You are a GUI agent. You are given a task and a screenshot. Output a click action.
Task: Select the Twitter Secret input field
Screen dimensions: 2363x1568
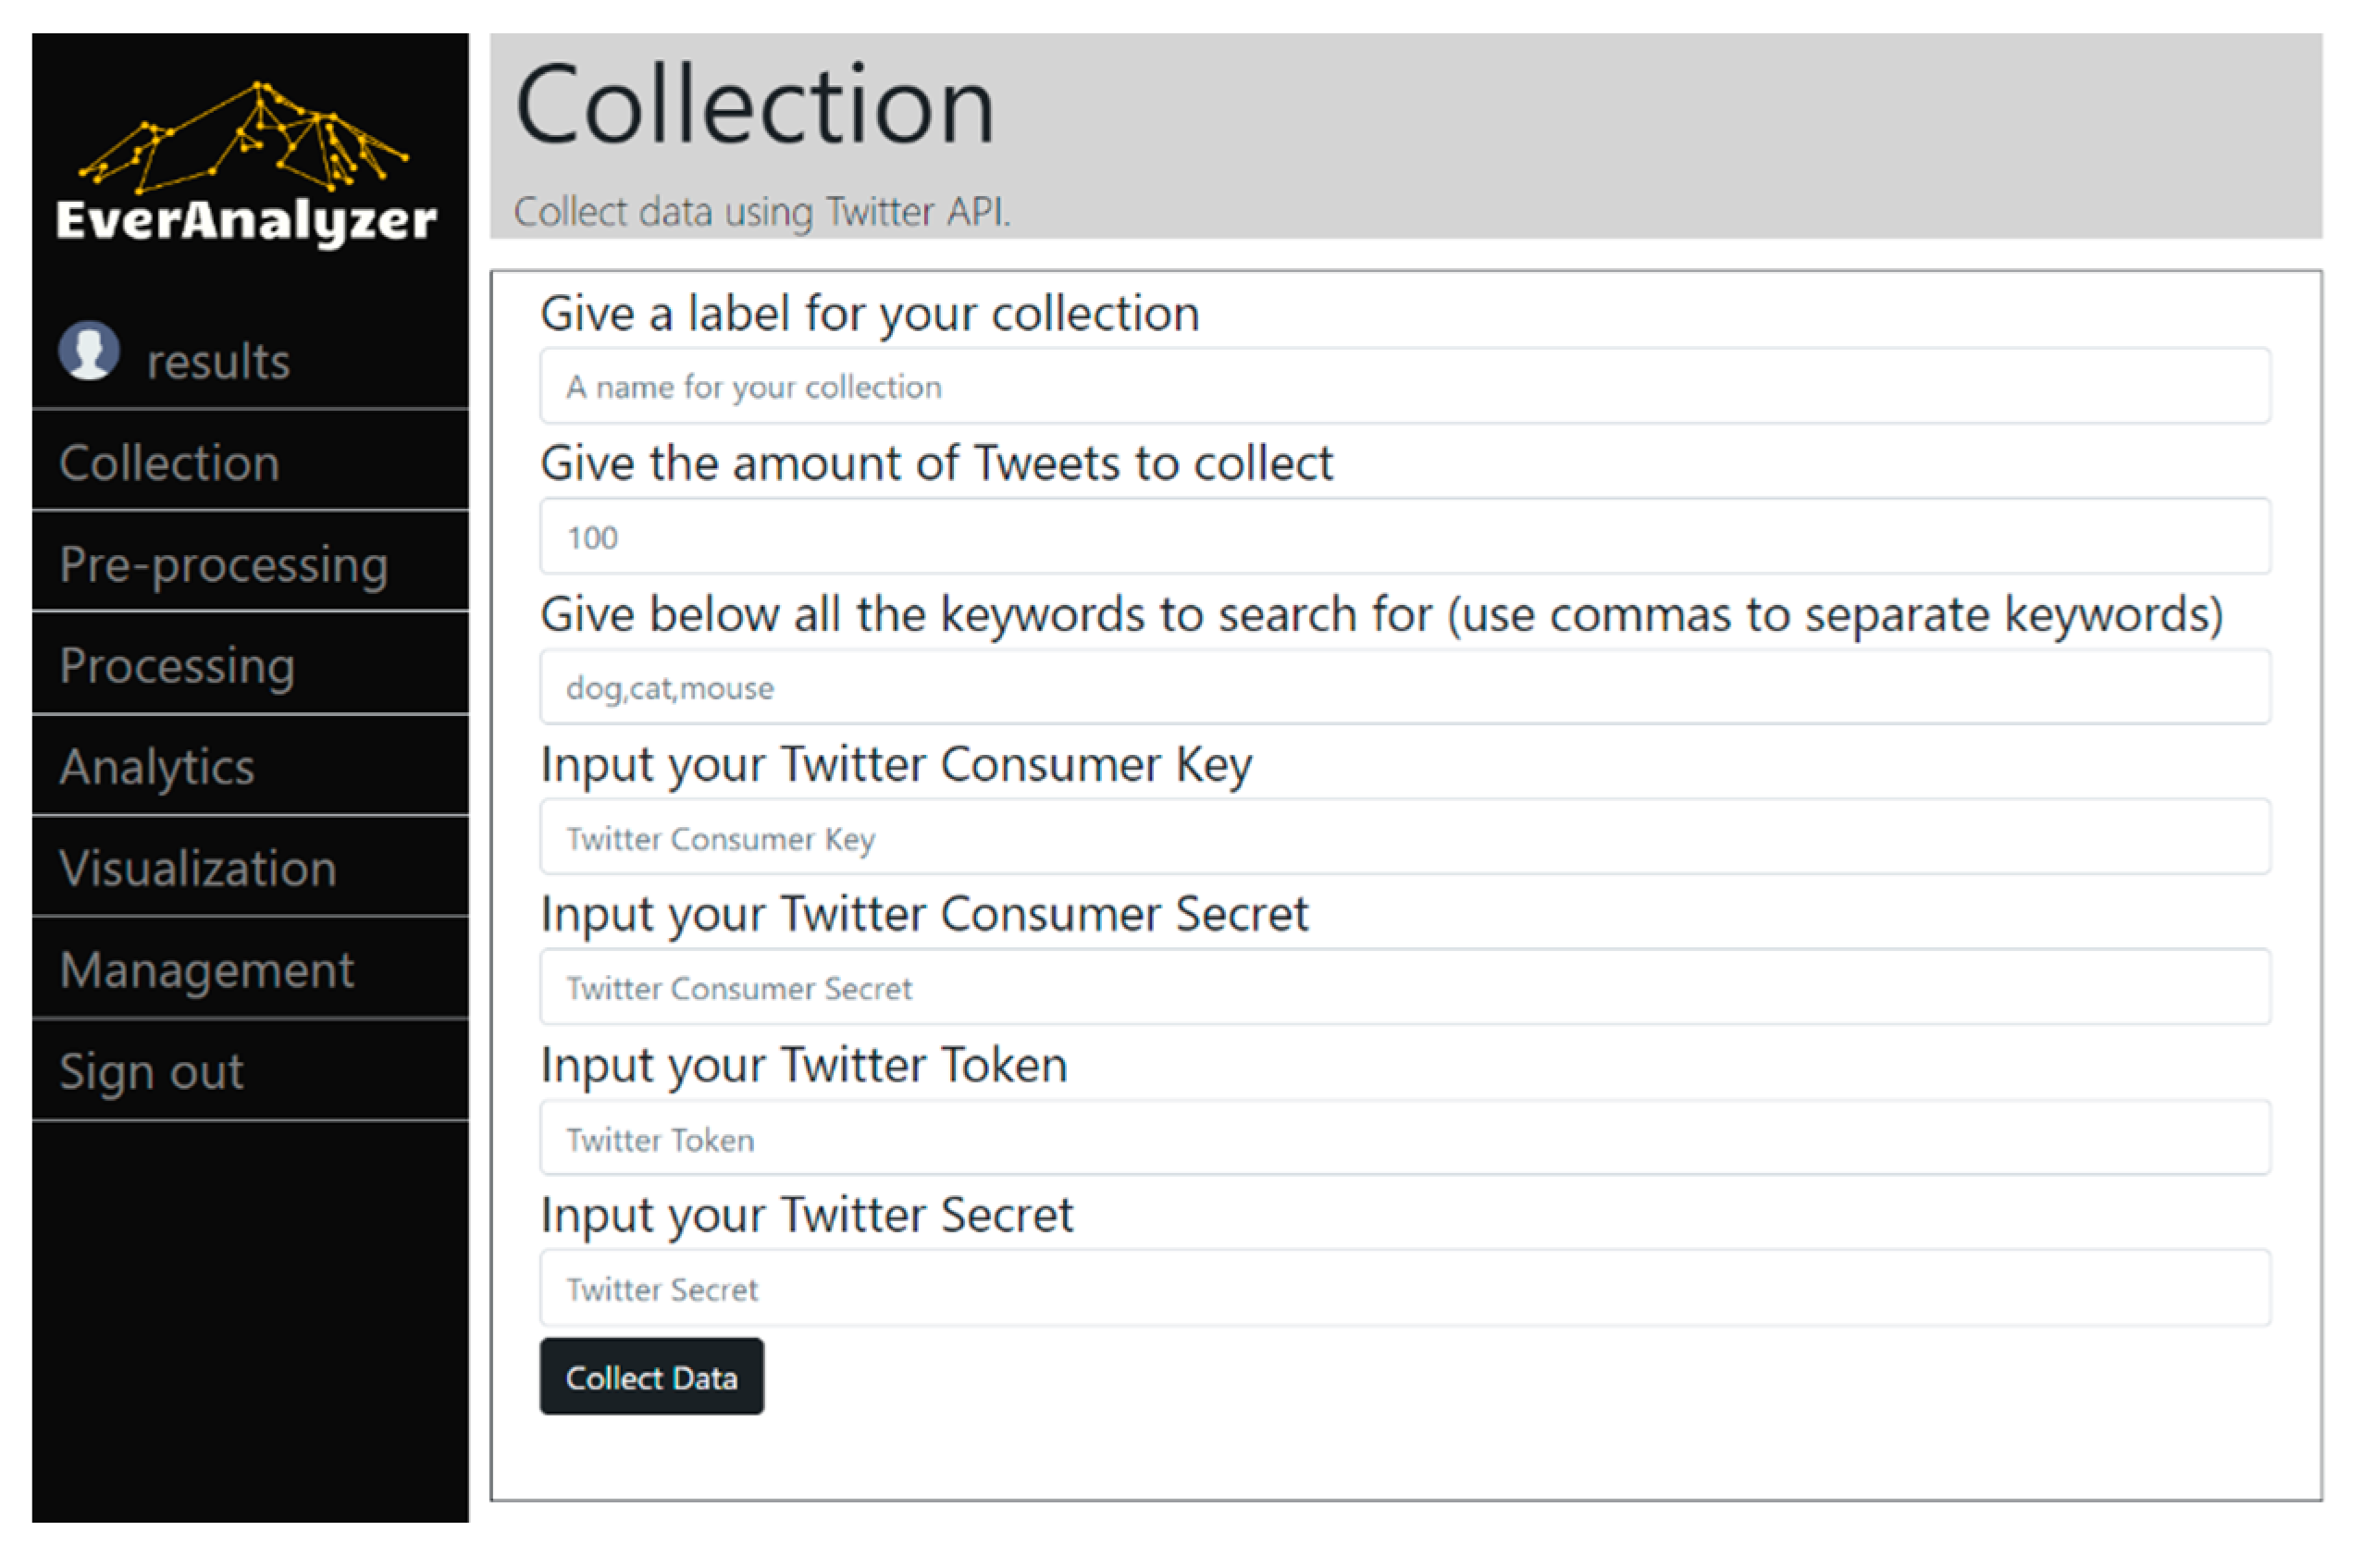tap(1404, 1289)
